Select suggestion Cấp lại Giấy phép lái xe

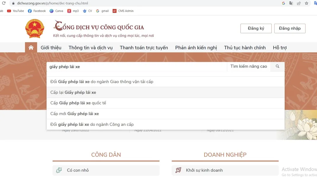tap(165, 92)
